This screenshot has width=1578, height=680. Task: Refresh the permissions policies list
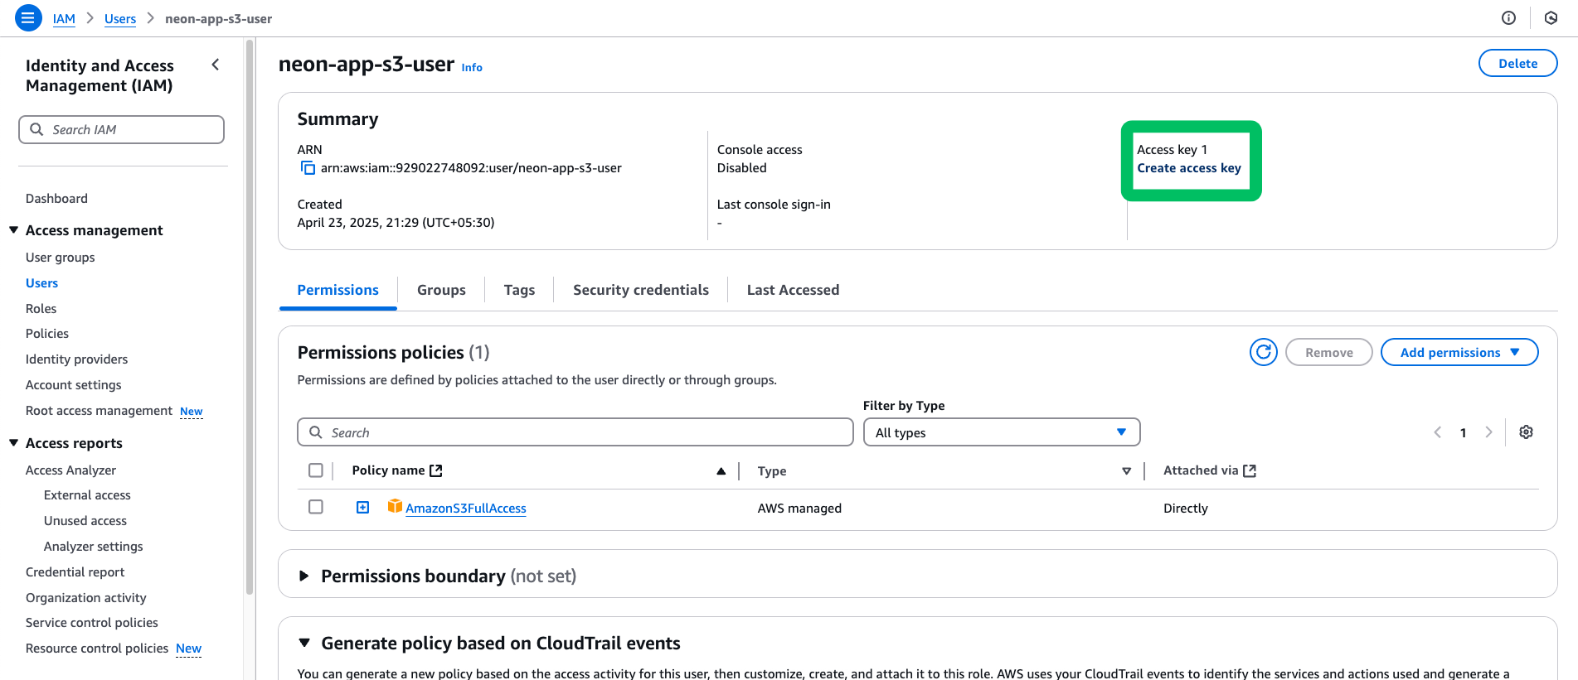(x=1263, y=352)
